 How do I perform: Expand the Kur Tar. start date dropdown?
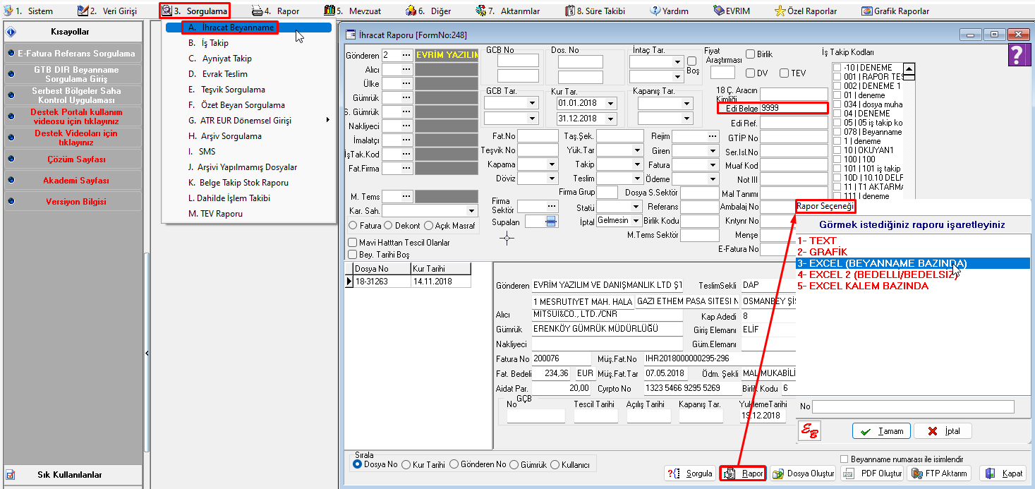(x=610, y=103)
